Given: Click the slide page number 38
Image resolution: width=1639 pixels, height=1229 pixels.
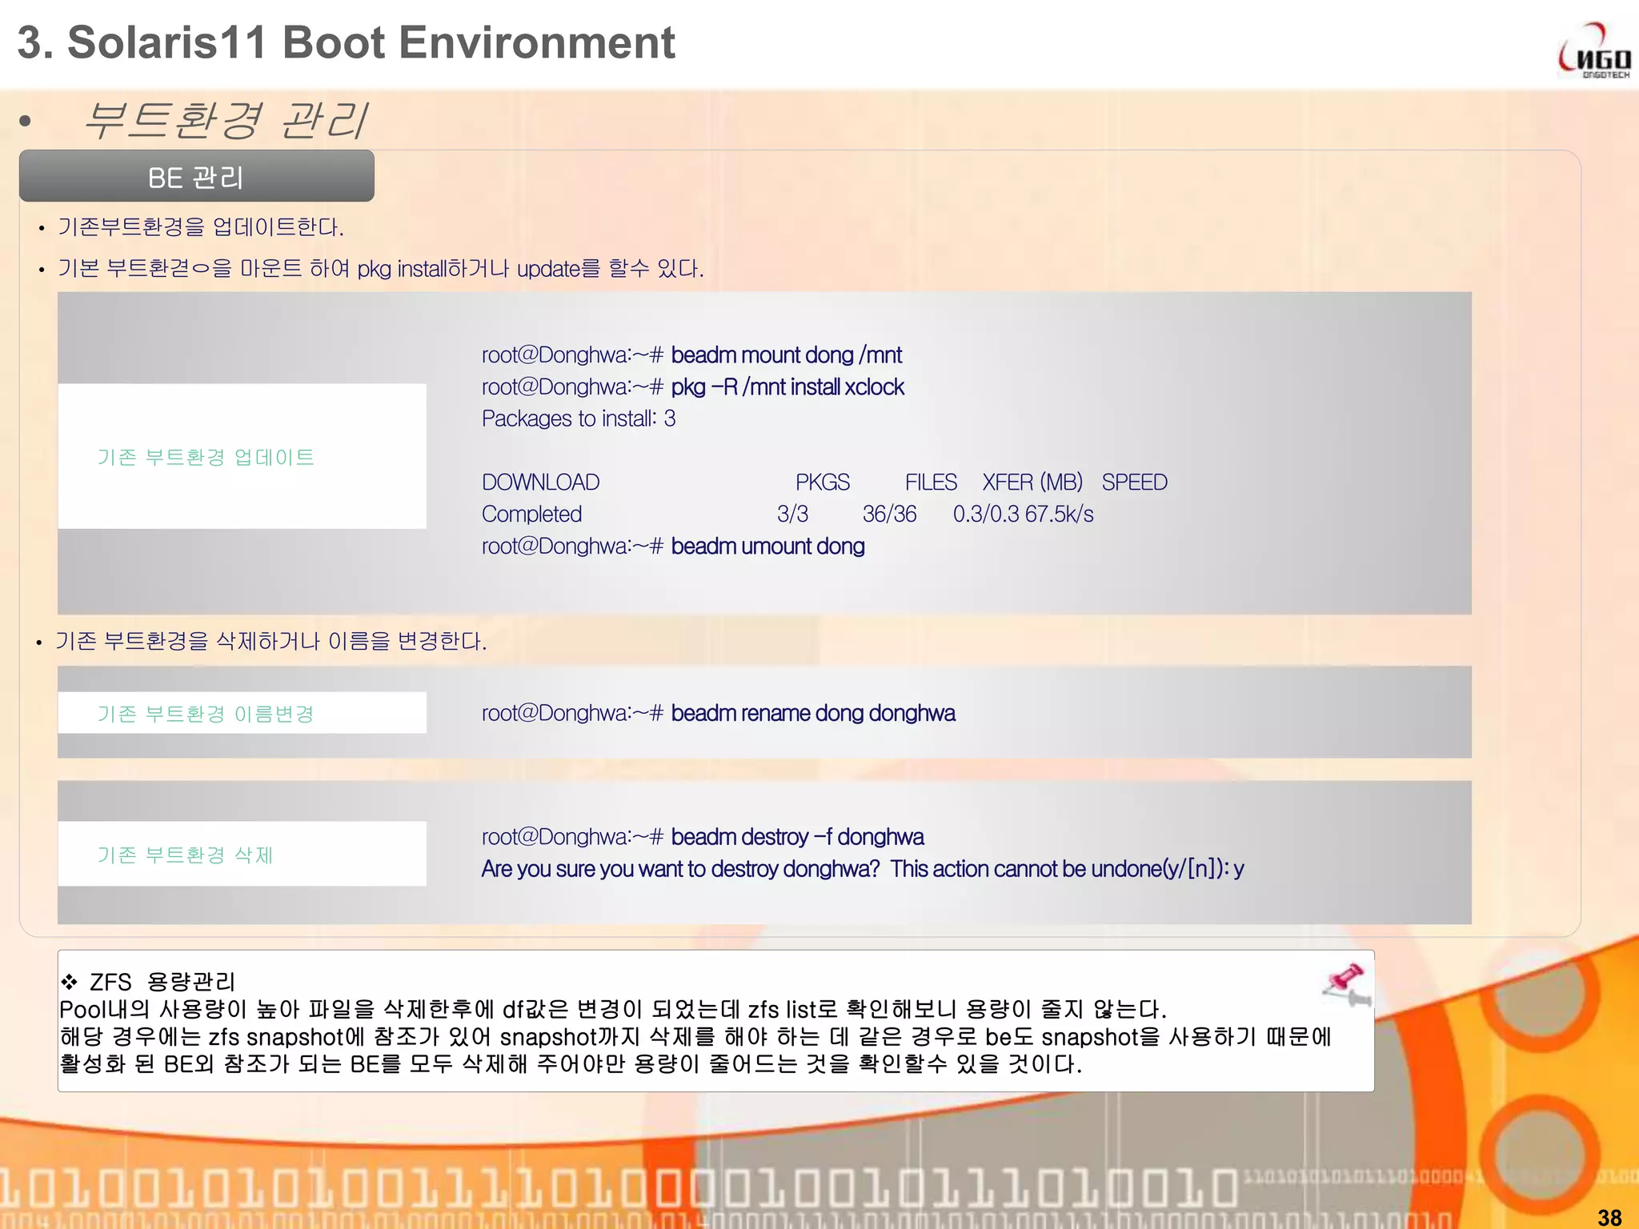Looking at the screenshot, I should click(1609, 1218).
